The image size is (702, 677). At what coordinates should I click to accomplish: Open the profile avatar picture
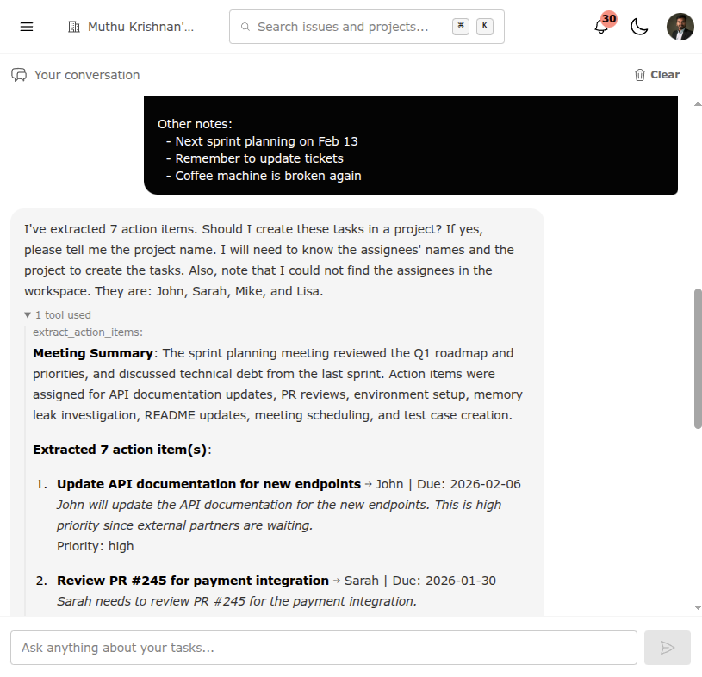point(680,27)
